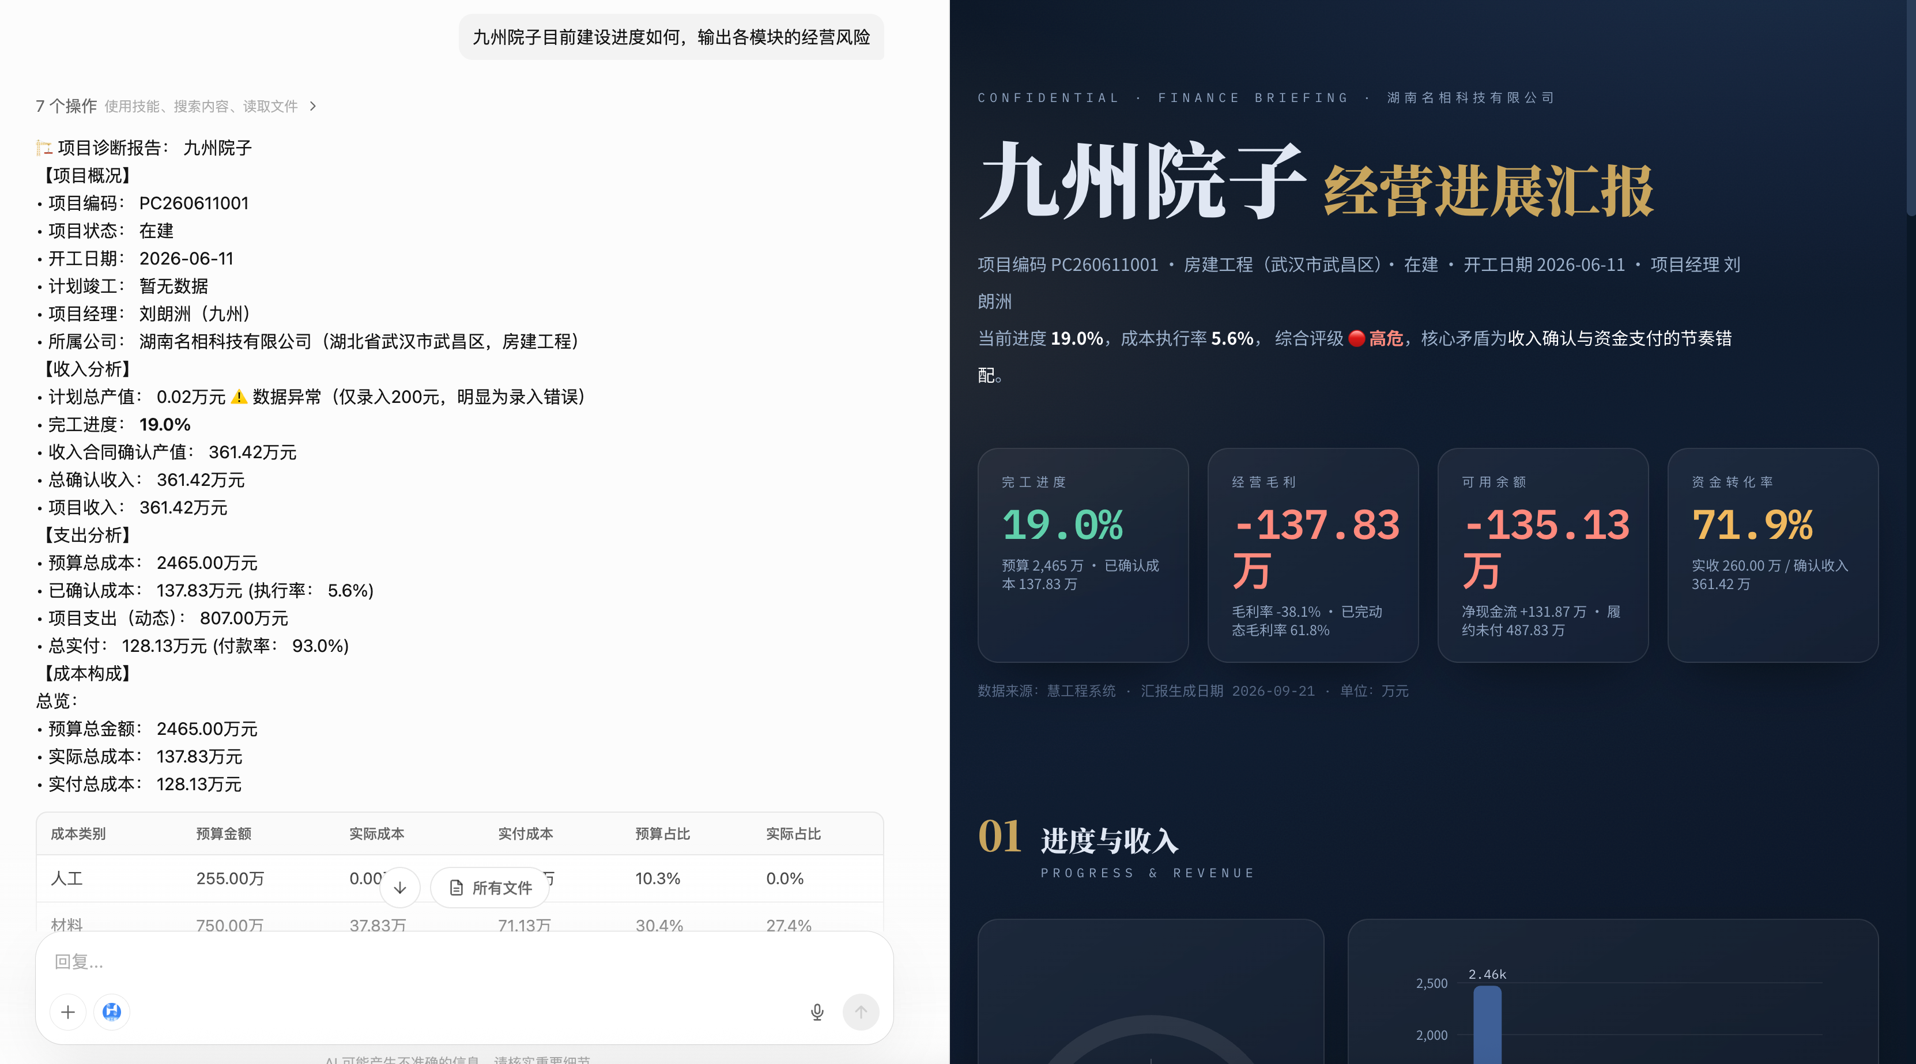Click the 实际成本 column header
This screenshot has height=1064, width=1916.
(376, 833)
